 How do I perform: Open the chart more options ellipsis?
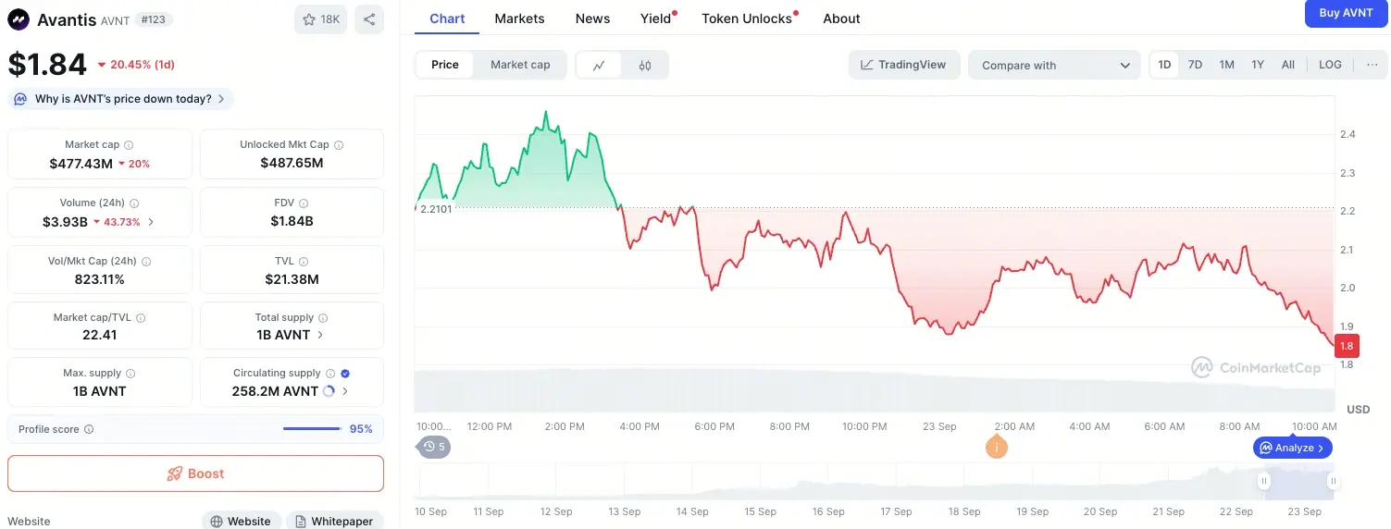pyautogui.click(x=1372, y=65)
